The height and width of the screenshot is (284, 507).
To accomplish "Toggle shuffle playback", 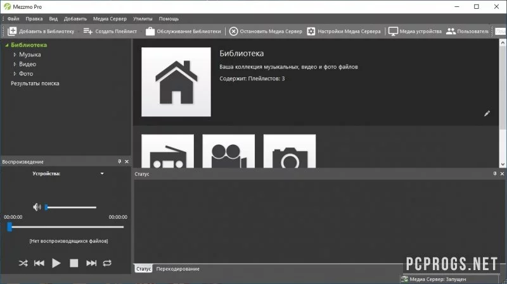I will click(23, 263).
